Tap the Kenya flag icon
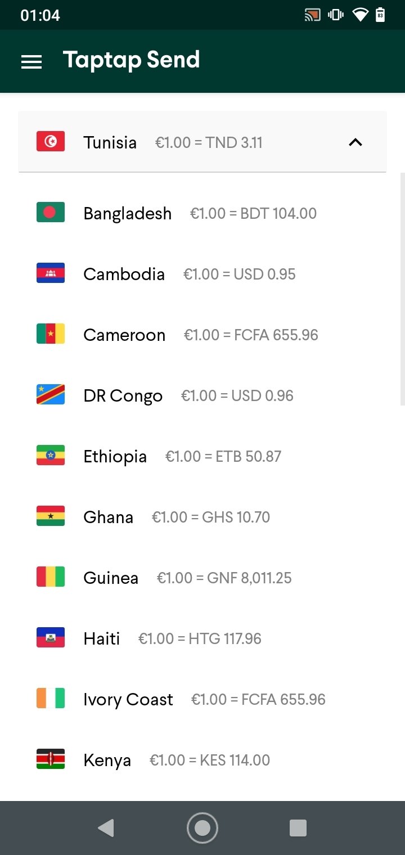The image size is (405, 855). click(51, 759)
